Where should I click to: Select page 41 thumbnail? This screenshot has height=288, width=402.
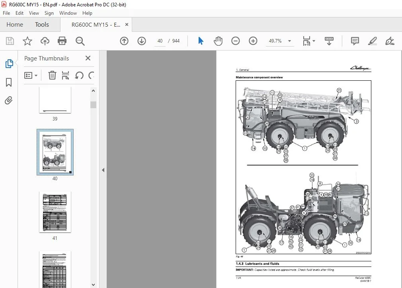[x=55, y=212]
